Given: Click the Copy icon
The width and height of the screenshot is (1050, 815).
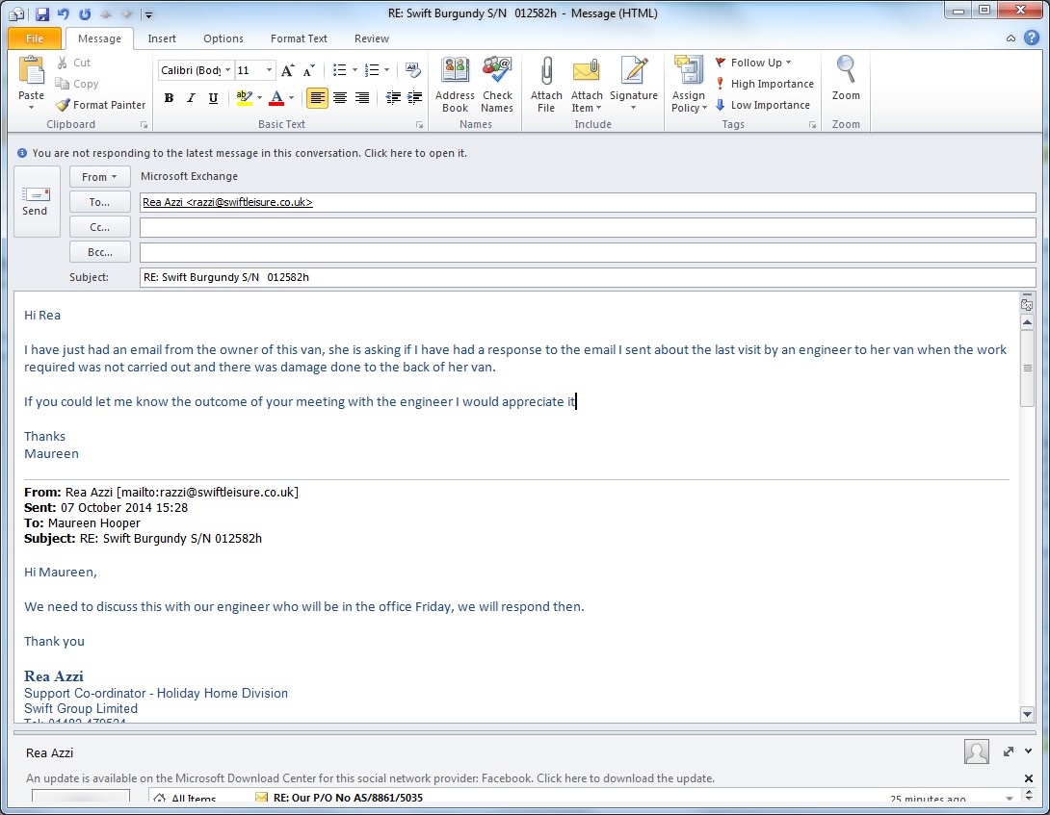Looking at the screenshot, I should point(63,84).
